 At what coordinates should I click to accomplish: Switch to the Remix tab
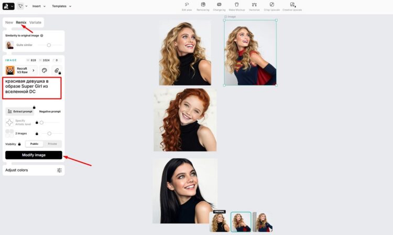point(21,23)
